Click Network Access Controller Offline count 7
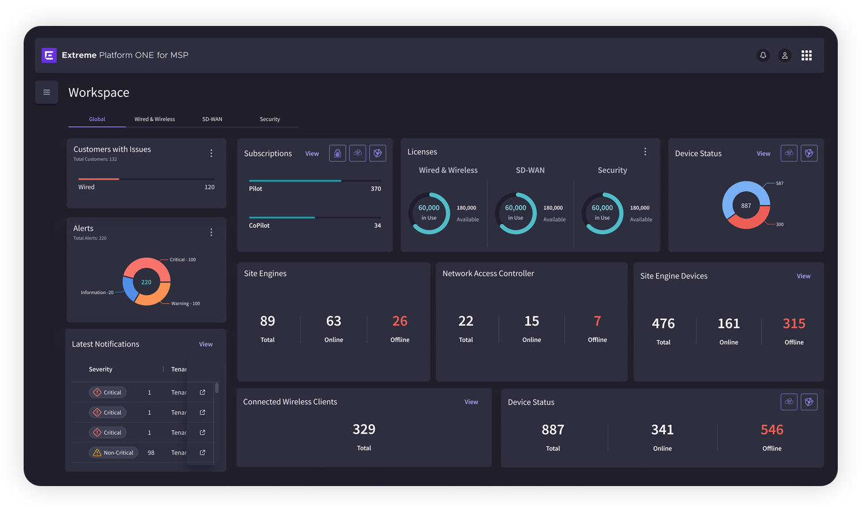The width and height of the screenshot is (862, 512). 597,321
